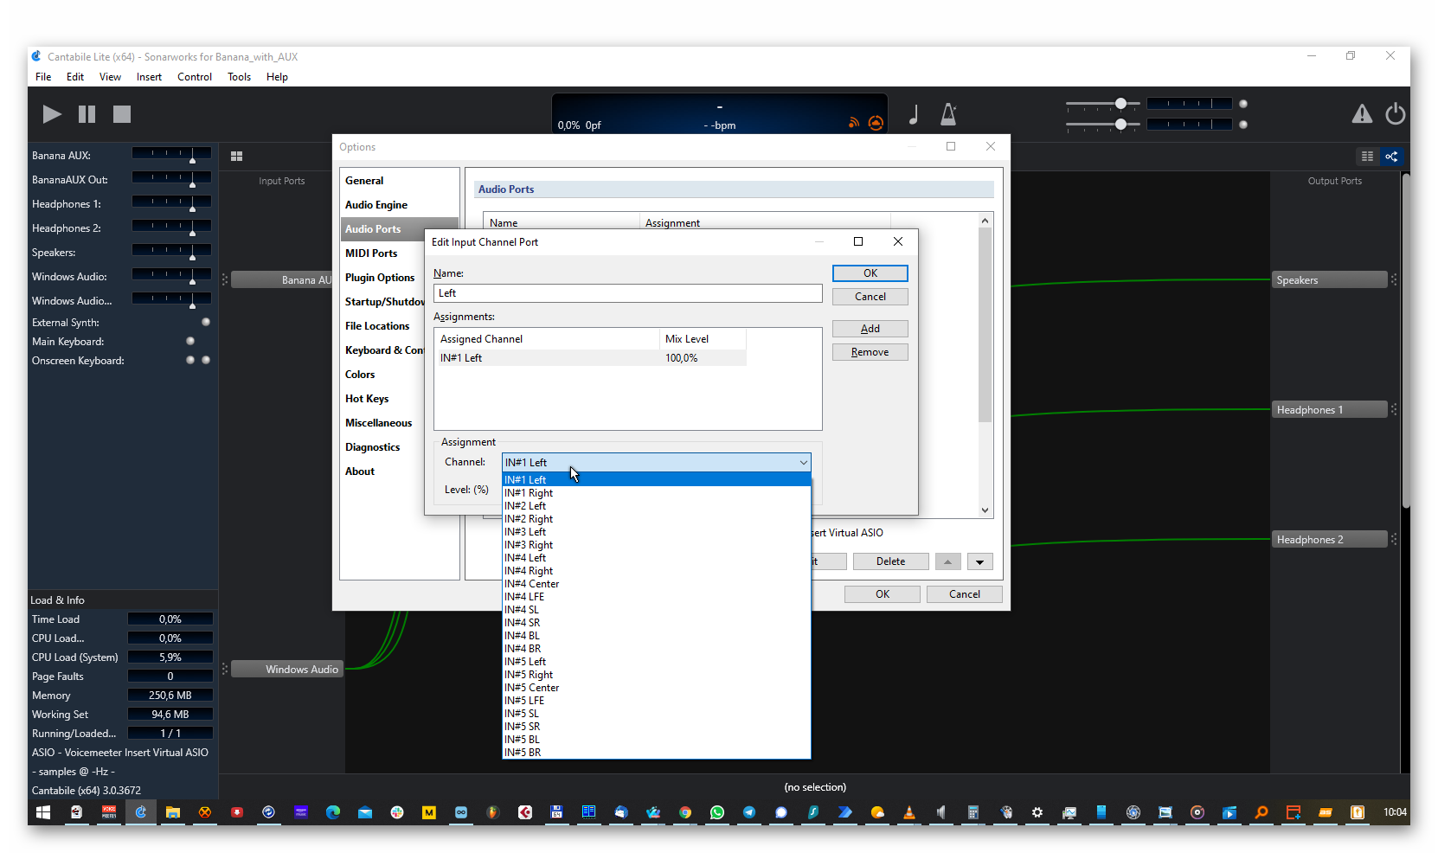Open the warning triangle alert icon
The width and height of the screenshot is (1438, 853).
pyautogui.click(x=1362, y=114)
